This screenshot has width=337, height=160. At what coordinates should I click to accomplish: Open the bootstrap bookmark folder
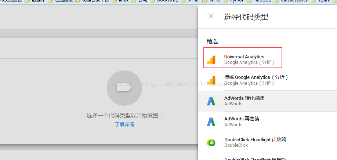click(x=164, y=1)
